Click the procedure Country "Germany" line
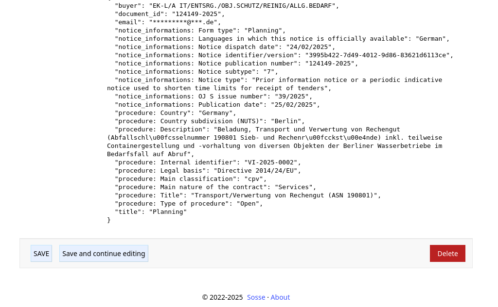This screenshot has width=498, height=307. pos(176,113)
